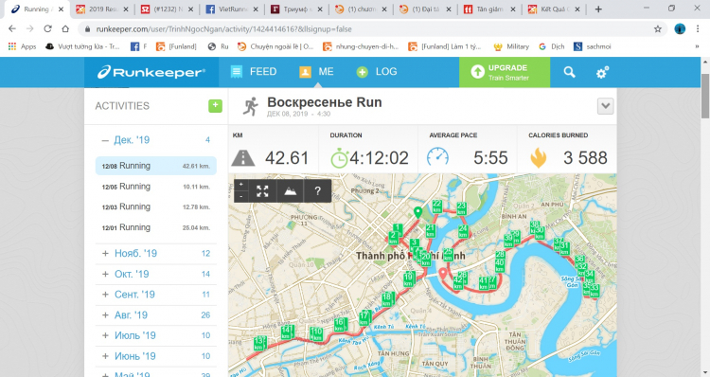Click the average pace gauge icon

point(438,157)
